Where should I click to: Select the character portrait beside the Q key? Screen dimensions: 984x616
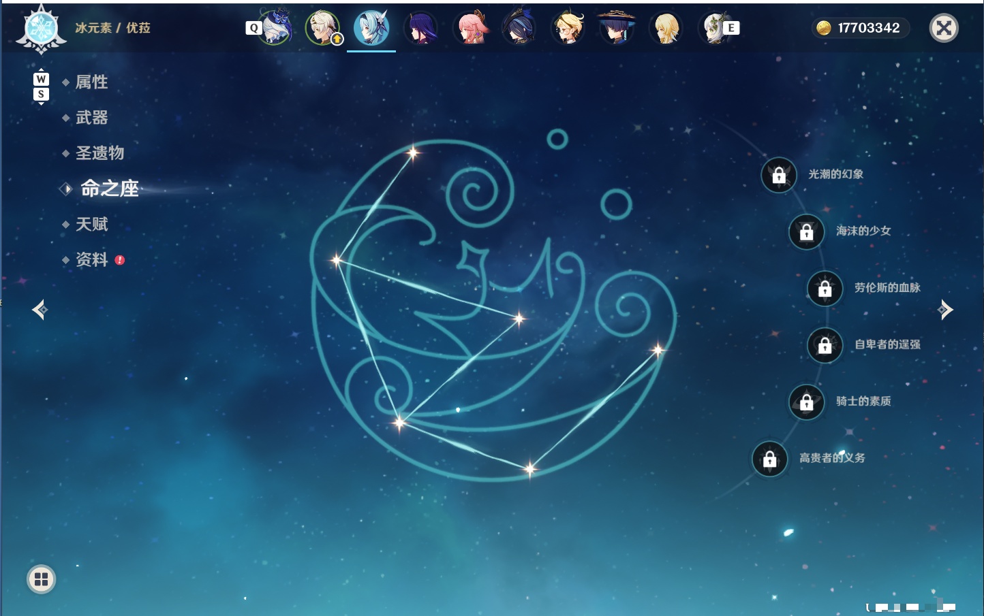[276, 28]
